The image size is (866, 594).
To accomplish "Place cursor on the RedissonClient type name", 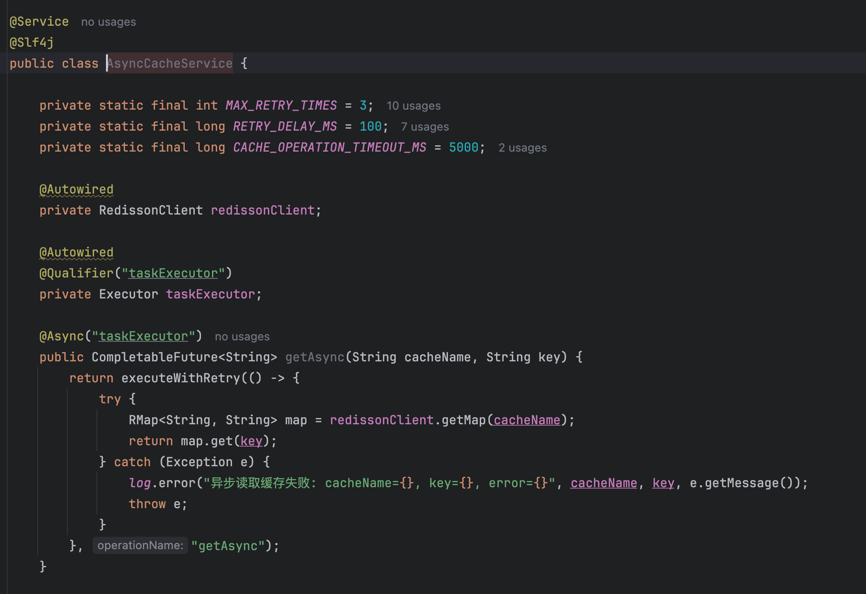I will click(151, 210).
